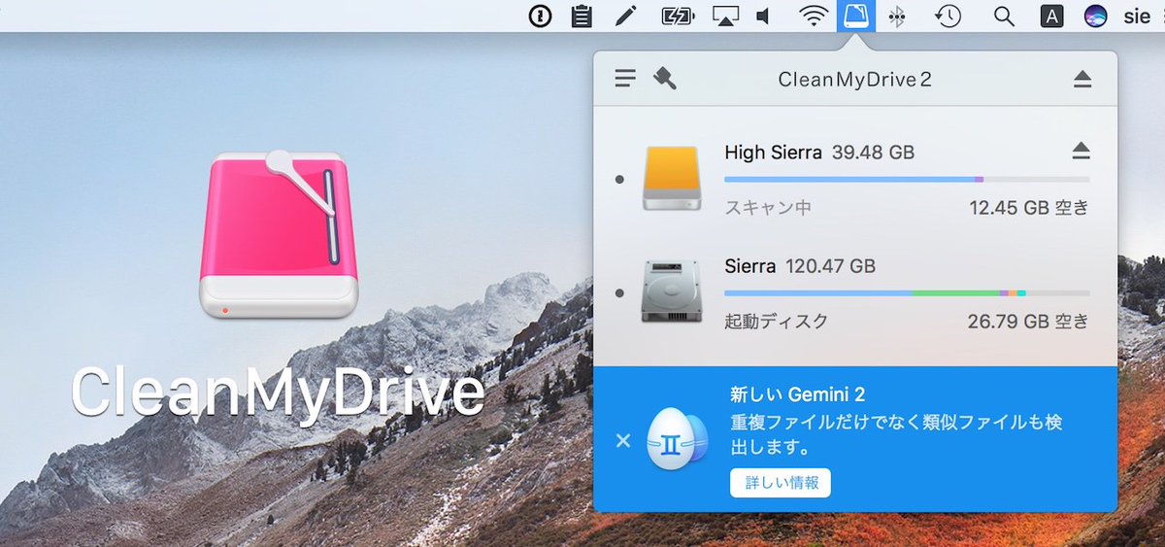The height and width of the screenshot is (547, 1165).
Task: Open the battery status menu
Action: pos(679,17)
